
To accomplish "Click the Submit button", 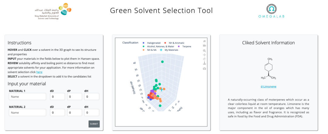I will click(x=94, y=124).
